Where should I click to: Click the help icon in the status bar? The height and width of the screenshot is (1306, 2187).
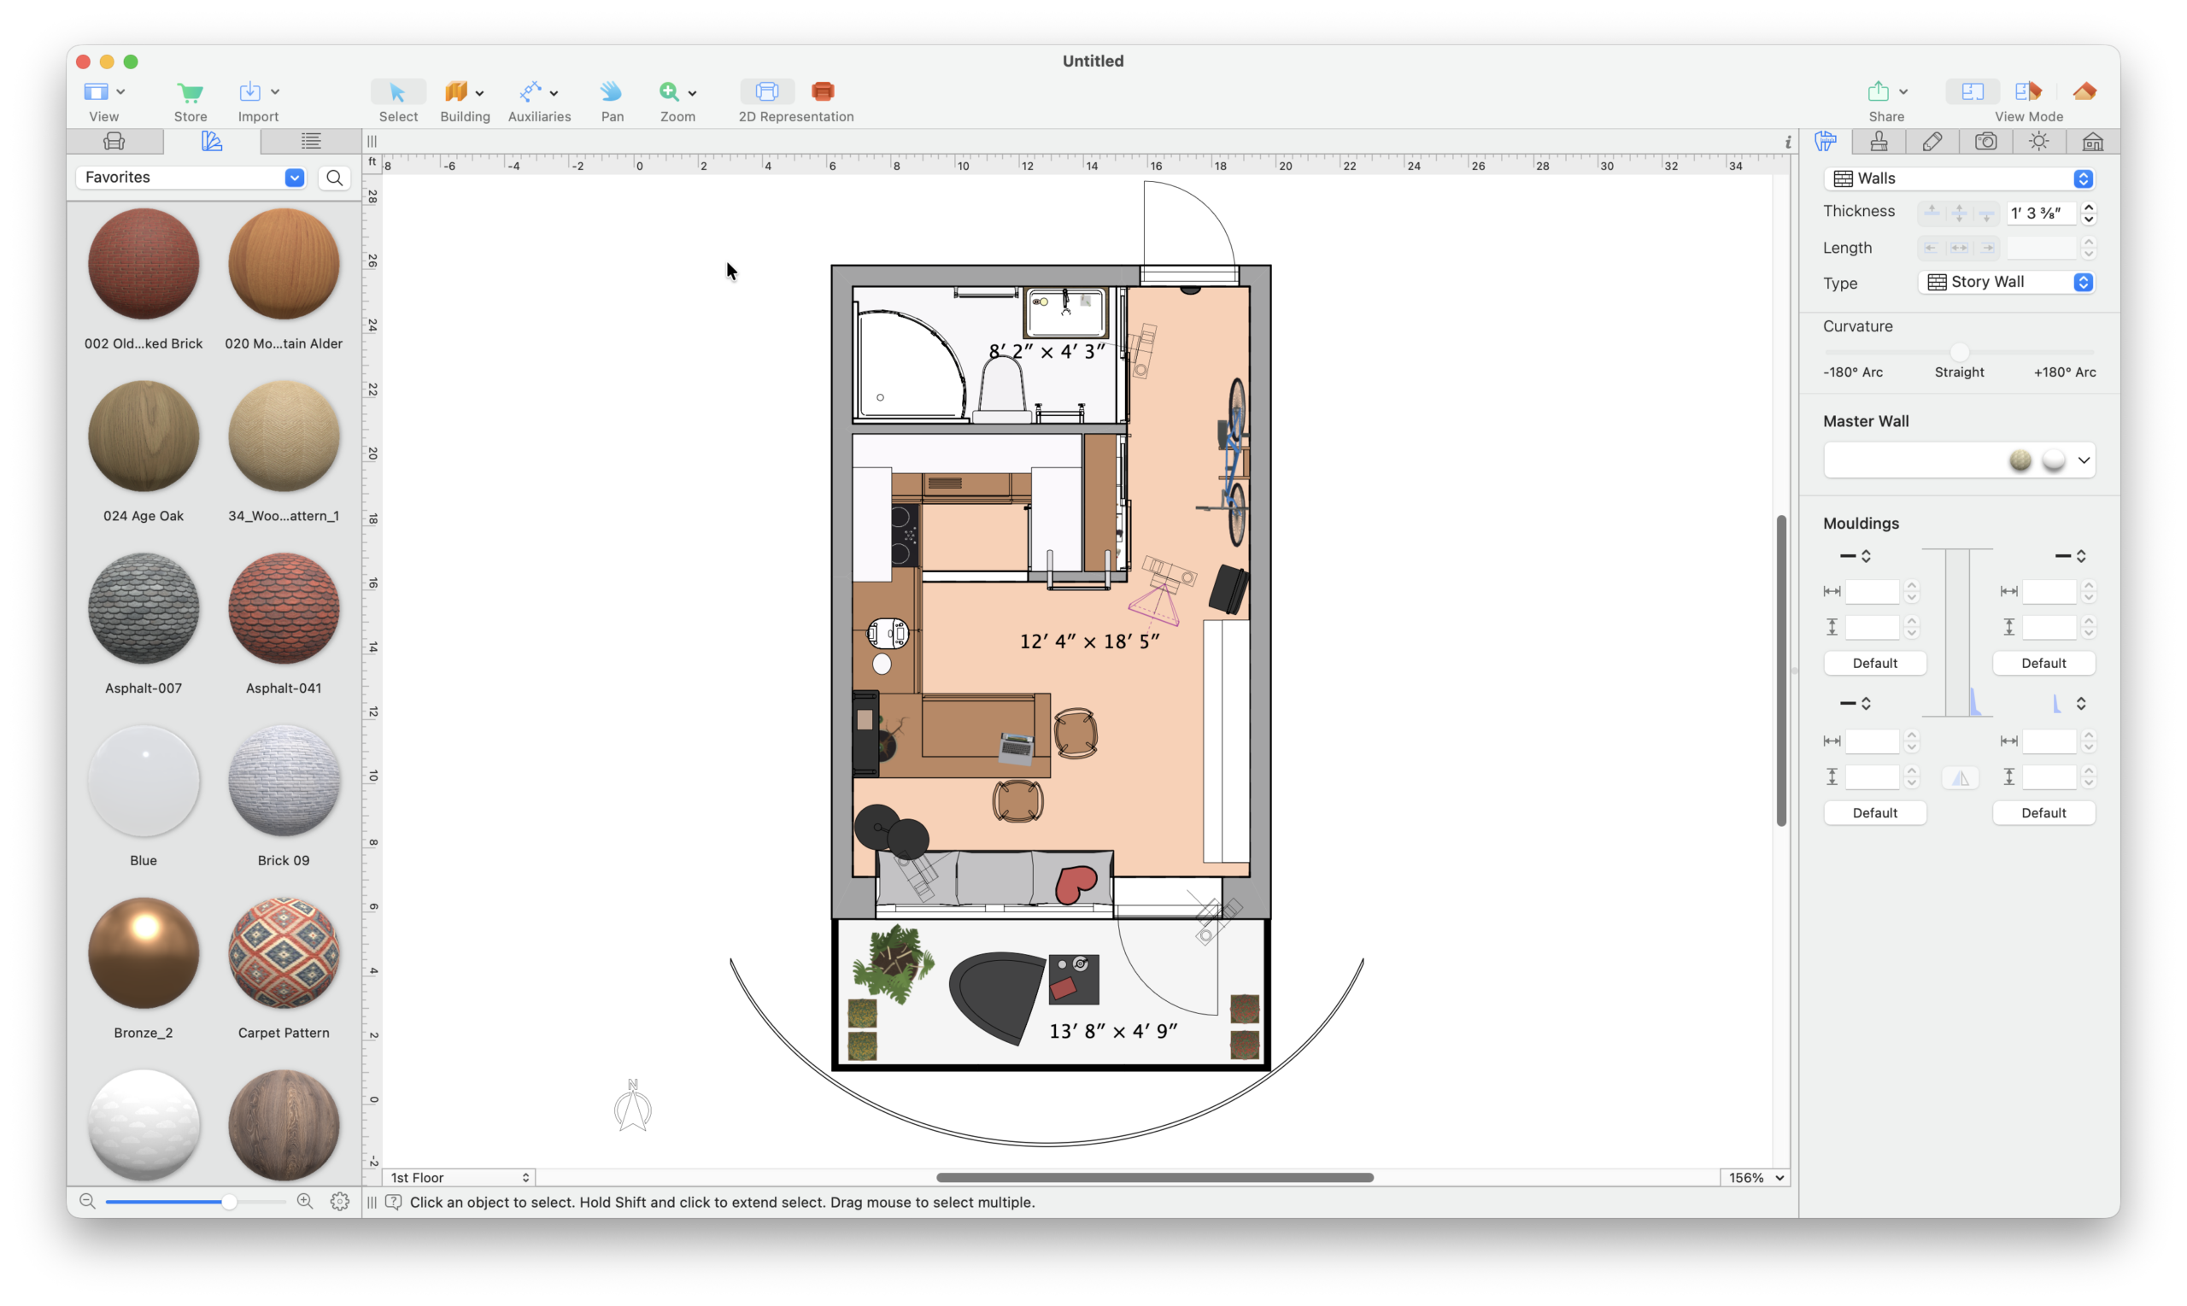click(x=393, y=1202)
